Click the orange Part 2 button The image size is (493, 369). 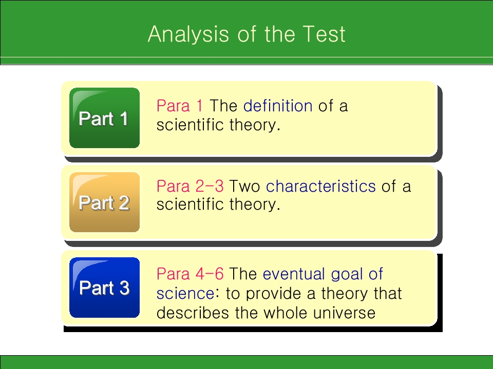(104, 202)
